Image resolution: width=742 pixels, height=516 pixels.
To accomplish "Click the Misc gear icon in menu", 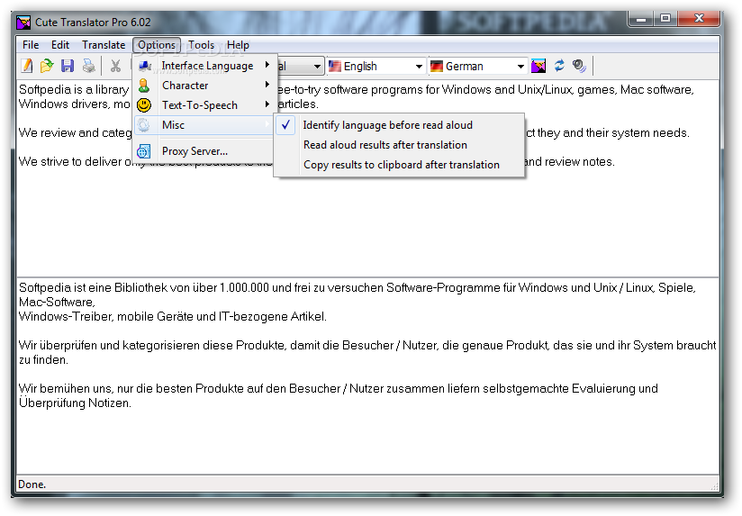I will (143, 125).
